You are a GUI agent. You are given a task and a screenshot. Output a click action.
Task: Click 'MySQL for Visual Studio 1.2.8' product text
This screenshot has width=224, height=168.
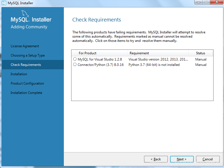coord(100,59)
